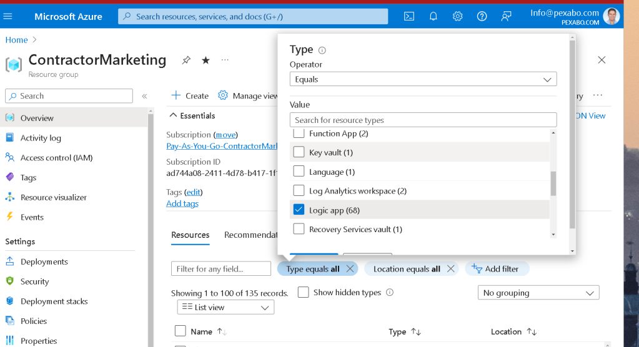Open the Operator Equals dropdown

point(423,79)
